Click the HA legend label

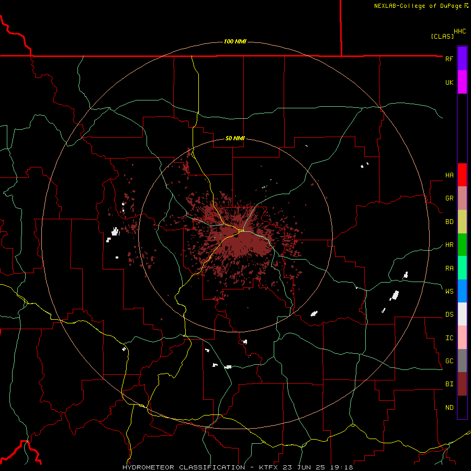(449, 175)
